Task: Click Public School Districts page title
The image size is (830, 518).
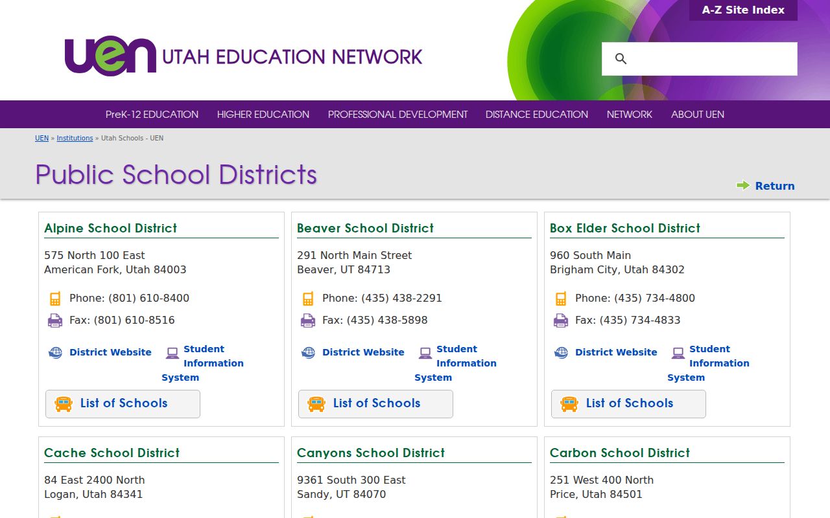Action: 176,175
